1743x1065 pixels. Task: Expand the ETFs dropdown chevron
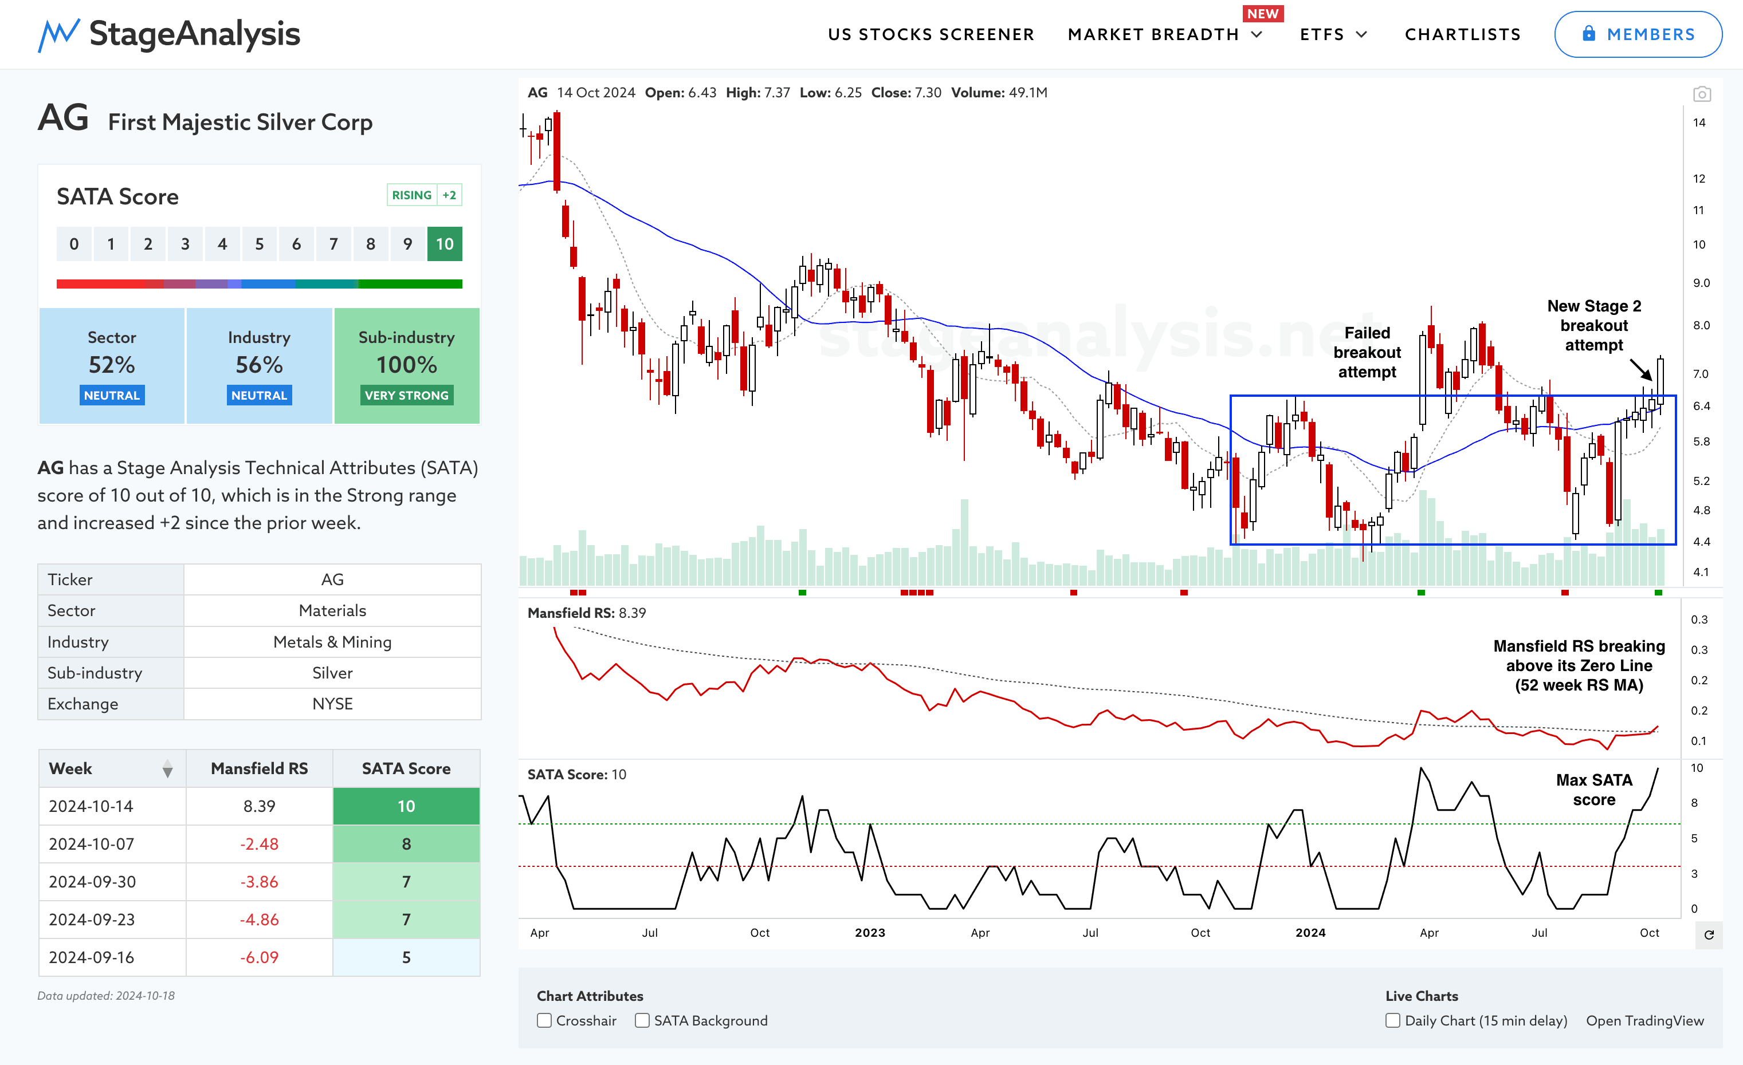[1361, 34]
